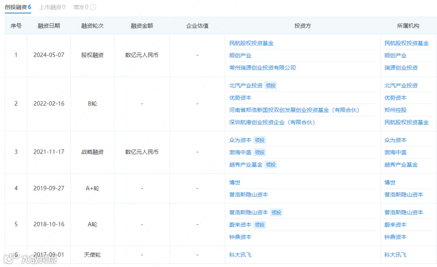
Task: Open 优势资本 in the 投资方 column
Action: [240, 98]
